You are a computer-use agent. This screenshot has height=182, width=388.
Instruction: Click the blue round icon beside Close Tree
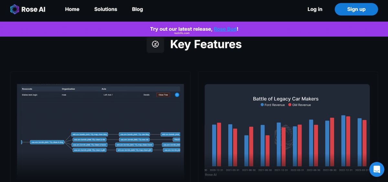(x=177, y=95)
